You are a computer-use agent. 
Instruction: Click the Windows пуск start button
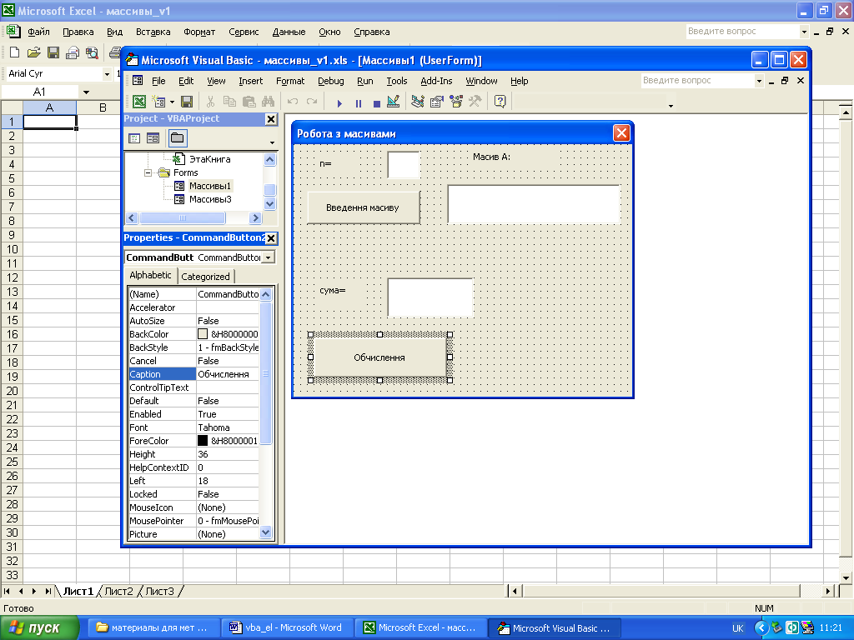(39, 628)
